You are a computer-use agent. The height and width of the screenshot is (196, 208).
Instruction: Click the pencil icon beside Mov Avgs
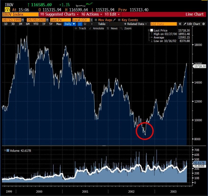click(x=114, y=20)
